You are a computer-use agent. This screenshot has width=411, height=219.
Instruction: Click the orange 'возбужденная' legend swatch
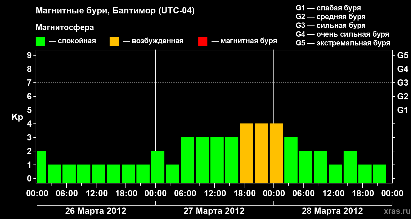tap(114, 41)
